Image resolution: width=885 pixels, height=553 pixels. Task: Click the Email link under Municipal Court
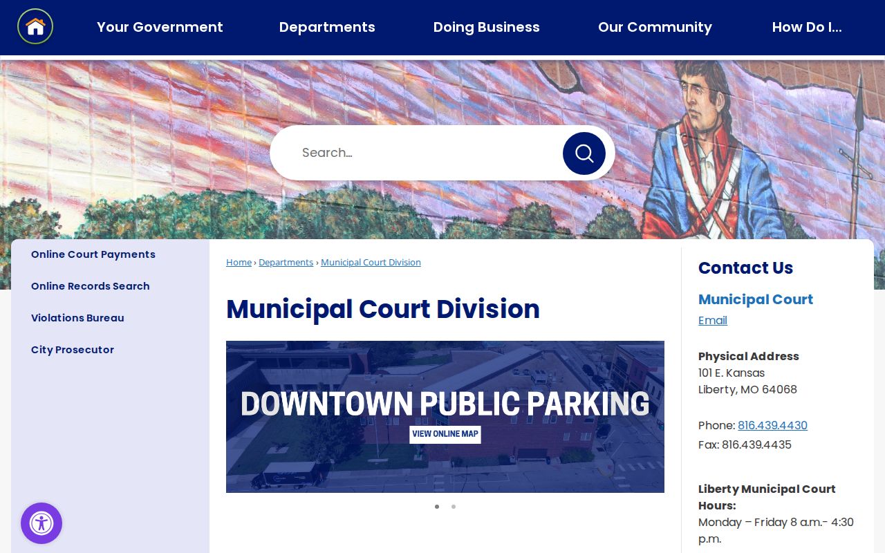(713, 320)
